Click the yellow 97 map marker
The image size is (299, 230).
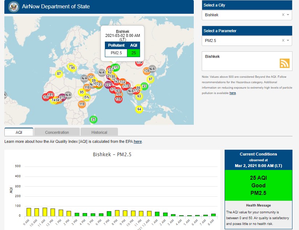click(151, 79)
